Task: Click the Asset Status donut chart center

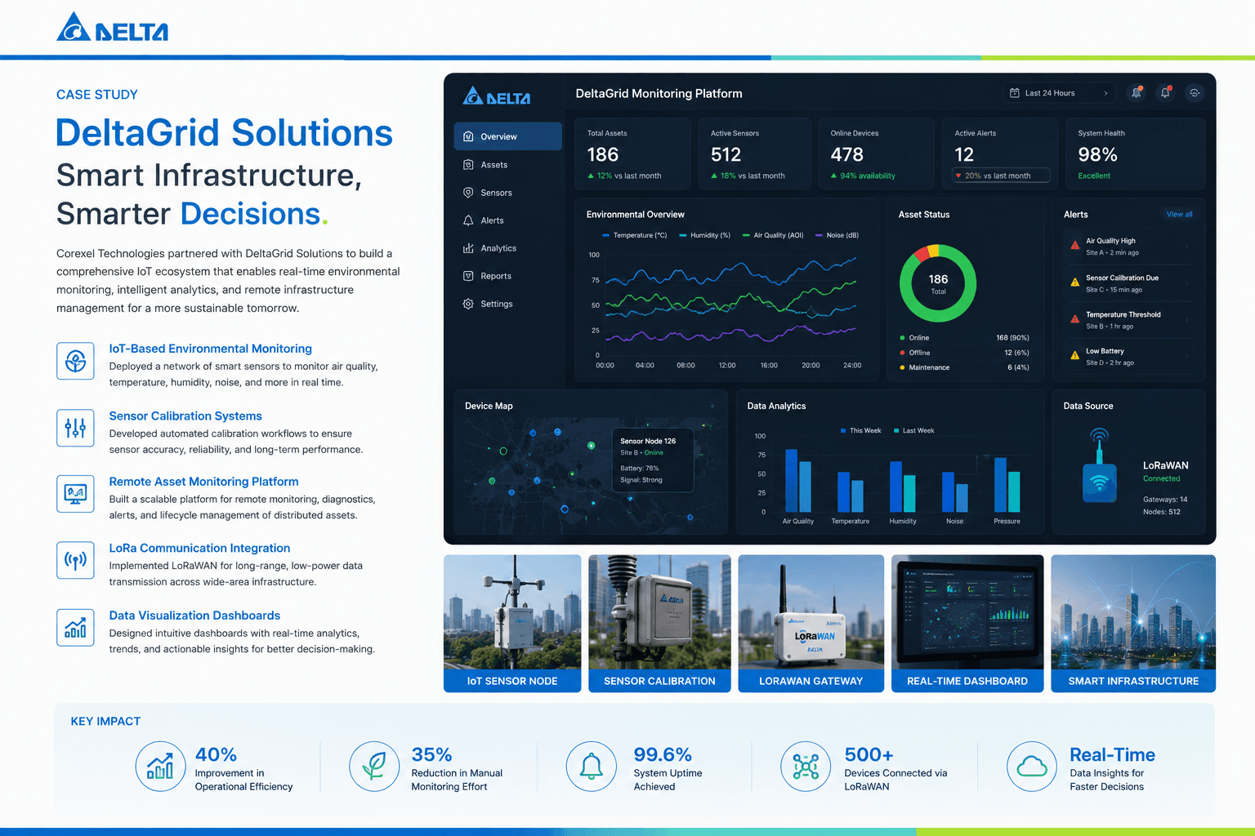Action: click(x=938, y=283)
